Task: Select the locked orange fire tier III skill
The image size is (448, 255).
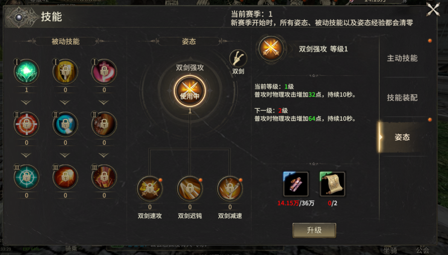Action: (x=65, y=177)
